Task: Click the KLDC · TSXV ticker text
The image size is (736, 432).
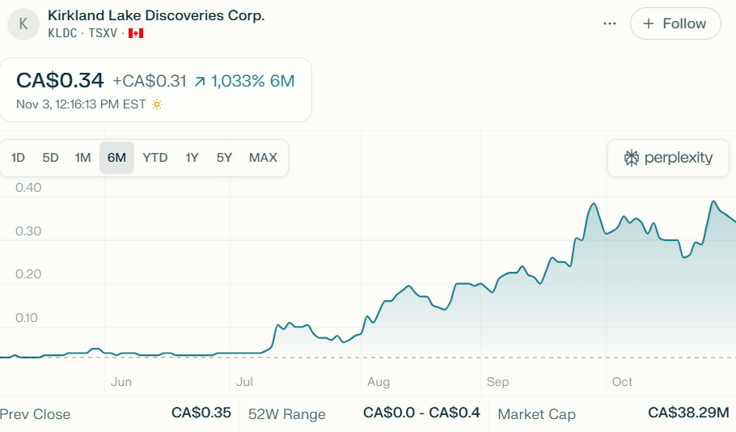Action: 82,33
